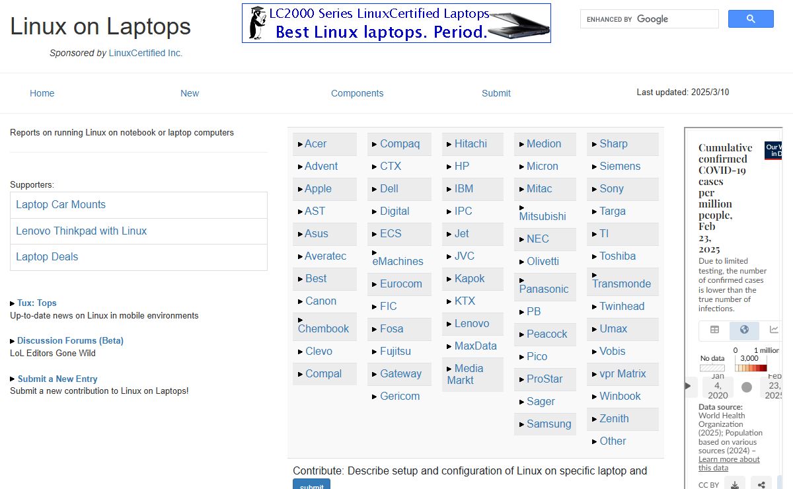Open the Samsung laptops list

[x=549, y=424]
